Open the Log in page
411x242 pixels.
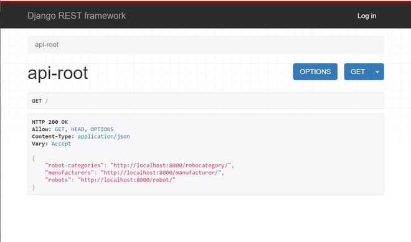coord(367,16)
